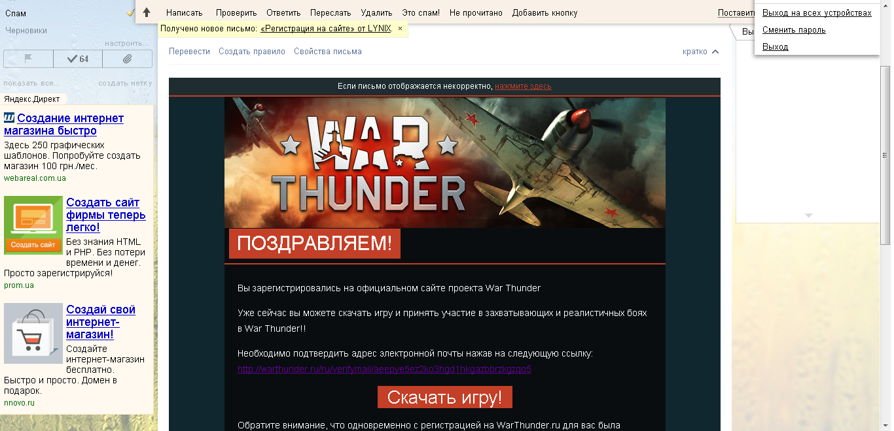The image size is (894, 431).
Task: Filter by the checkmark 64 unread button
Action: 78,59
